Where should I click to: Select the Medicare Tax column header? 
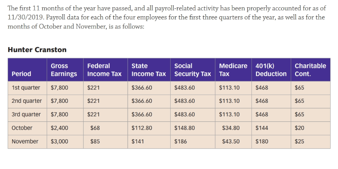coord(233,70)
